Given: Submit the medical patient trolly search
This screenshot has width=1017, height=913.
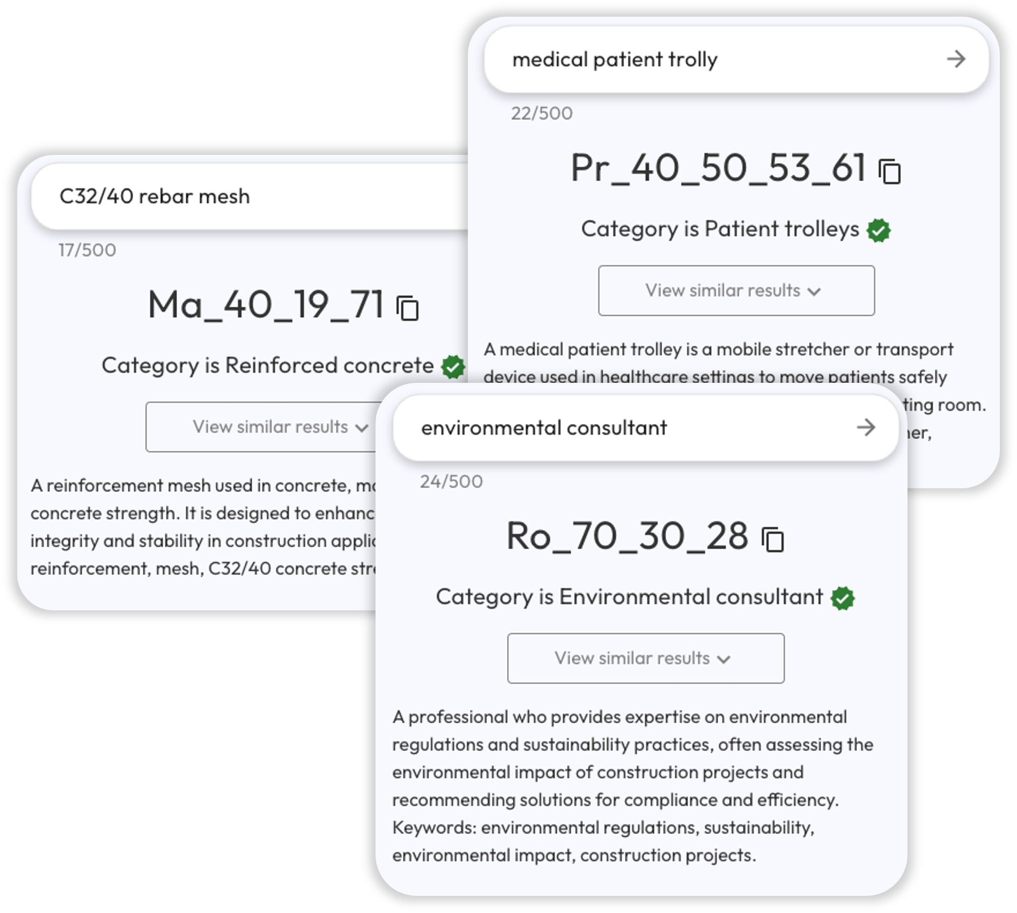Looking at the screenshot, I should tap(956, 60).
